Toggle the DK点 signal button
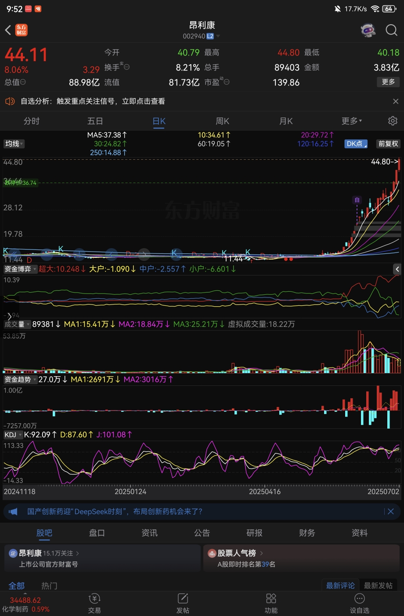 [x=356, y=143]
